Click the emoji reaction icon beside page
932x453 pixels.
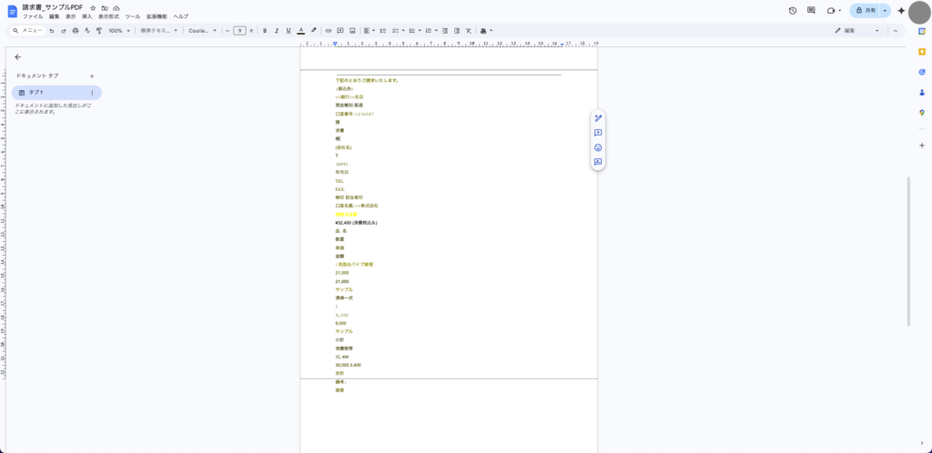pos(598,147)
